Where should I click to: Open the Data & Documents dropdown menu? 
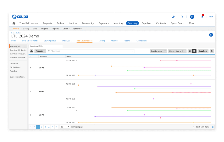pos(31,41)
